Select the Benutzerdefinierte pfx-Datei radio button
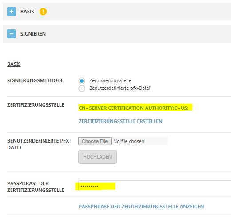 (82, 88)
